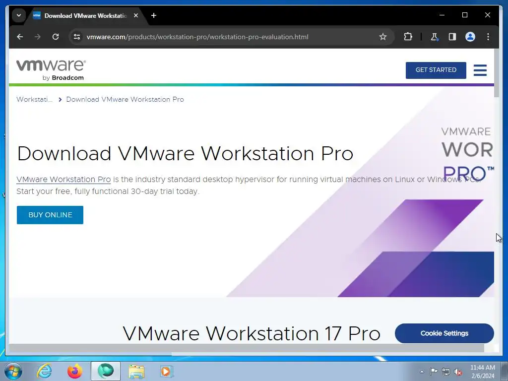Viewport: 508px width, 381px height.
Task: Show hidden system tray icons
Action: 422,372
